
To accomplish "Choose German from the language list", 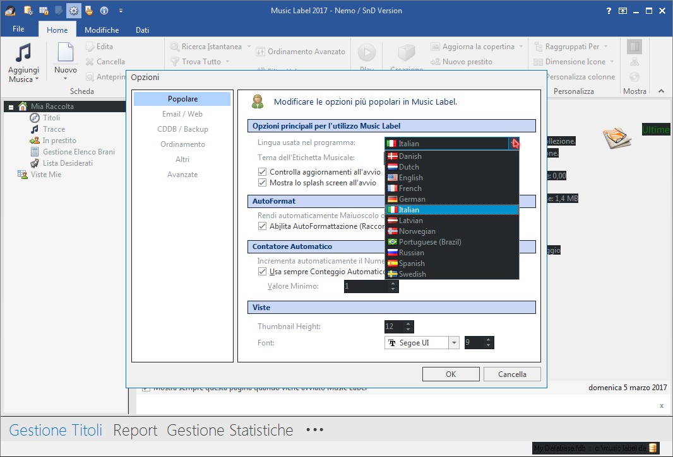I will 452,199.
